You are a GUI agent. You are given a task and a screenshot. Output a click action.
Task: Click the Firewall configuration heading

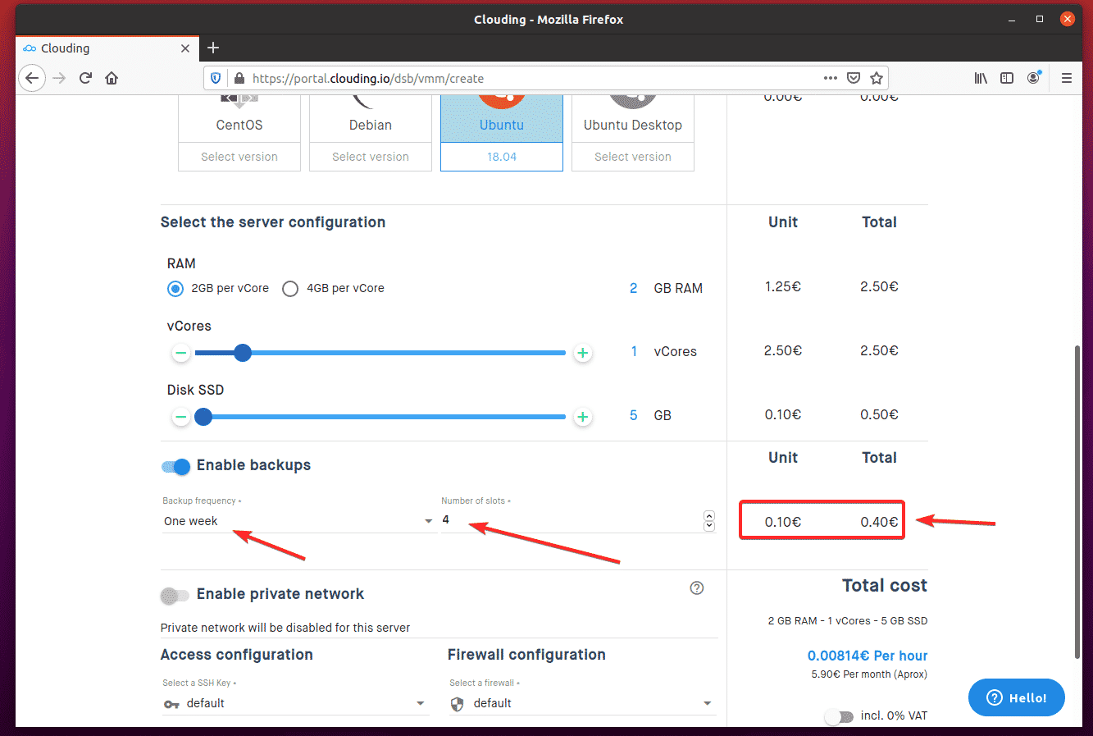[526, 655]
